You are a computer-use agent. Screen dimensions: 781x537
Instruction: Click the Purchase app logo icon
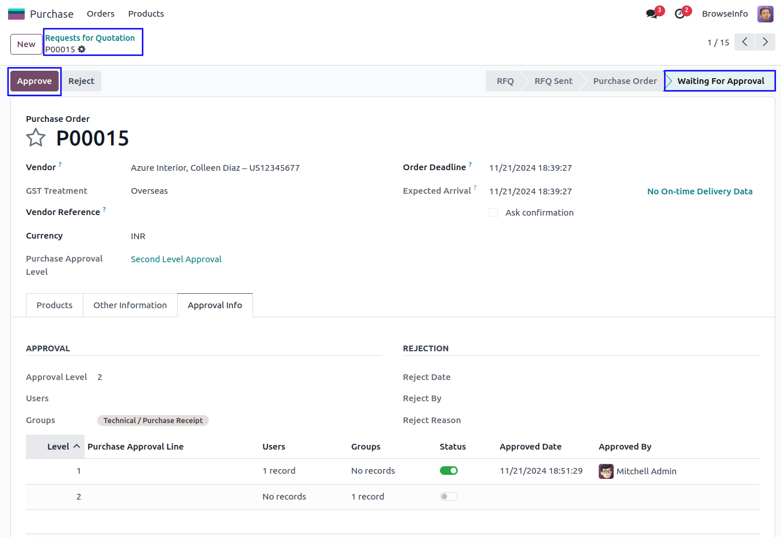(16, 14)
